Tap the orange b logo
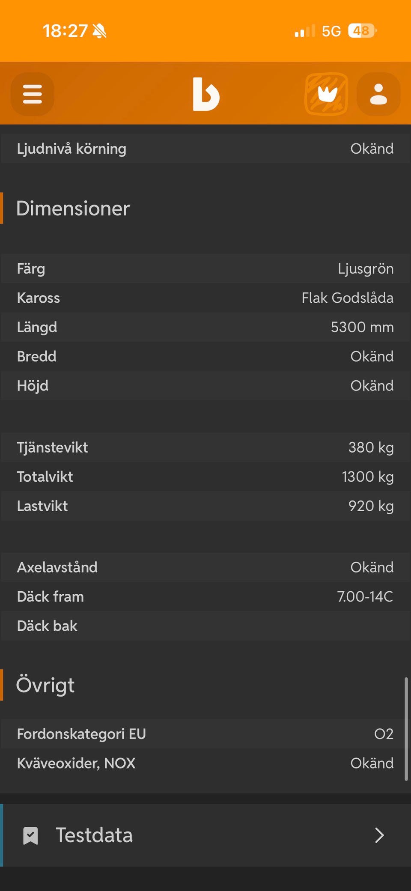 [206, 94]
